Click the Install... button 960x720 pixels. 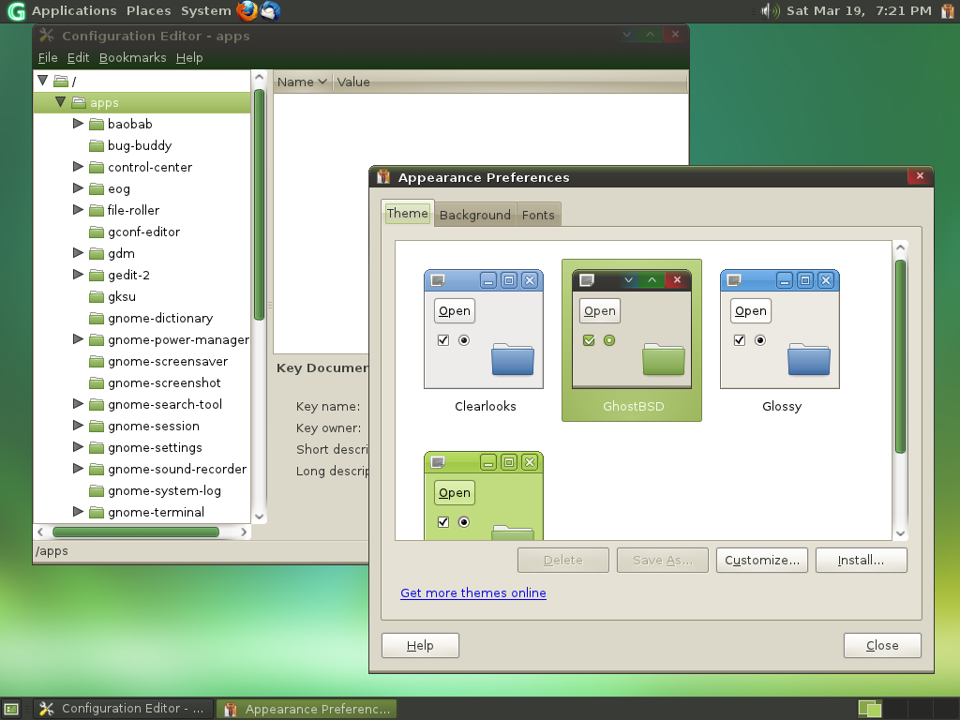(861, 561)
